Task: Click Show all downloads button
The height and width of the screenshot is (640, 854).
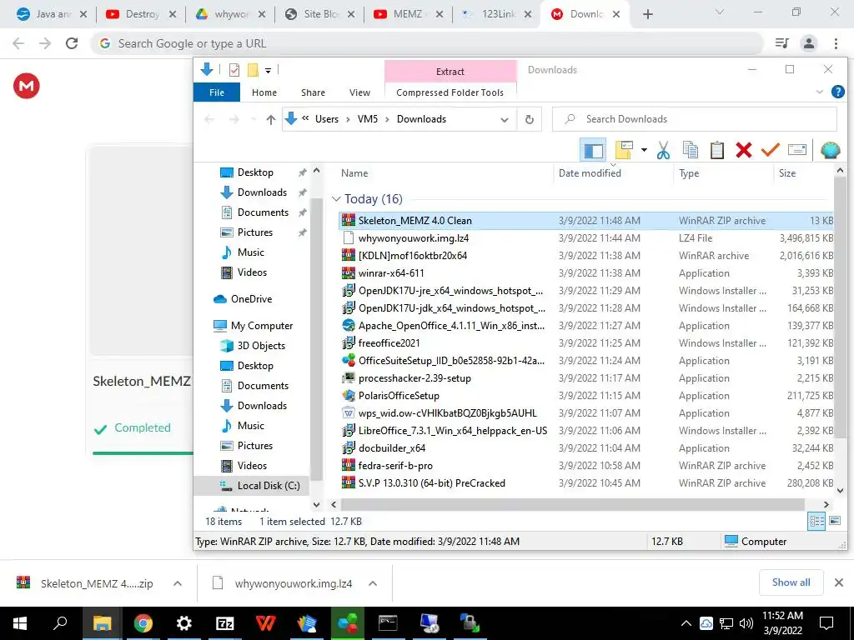Action: (791, 582)
